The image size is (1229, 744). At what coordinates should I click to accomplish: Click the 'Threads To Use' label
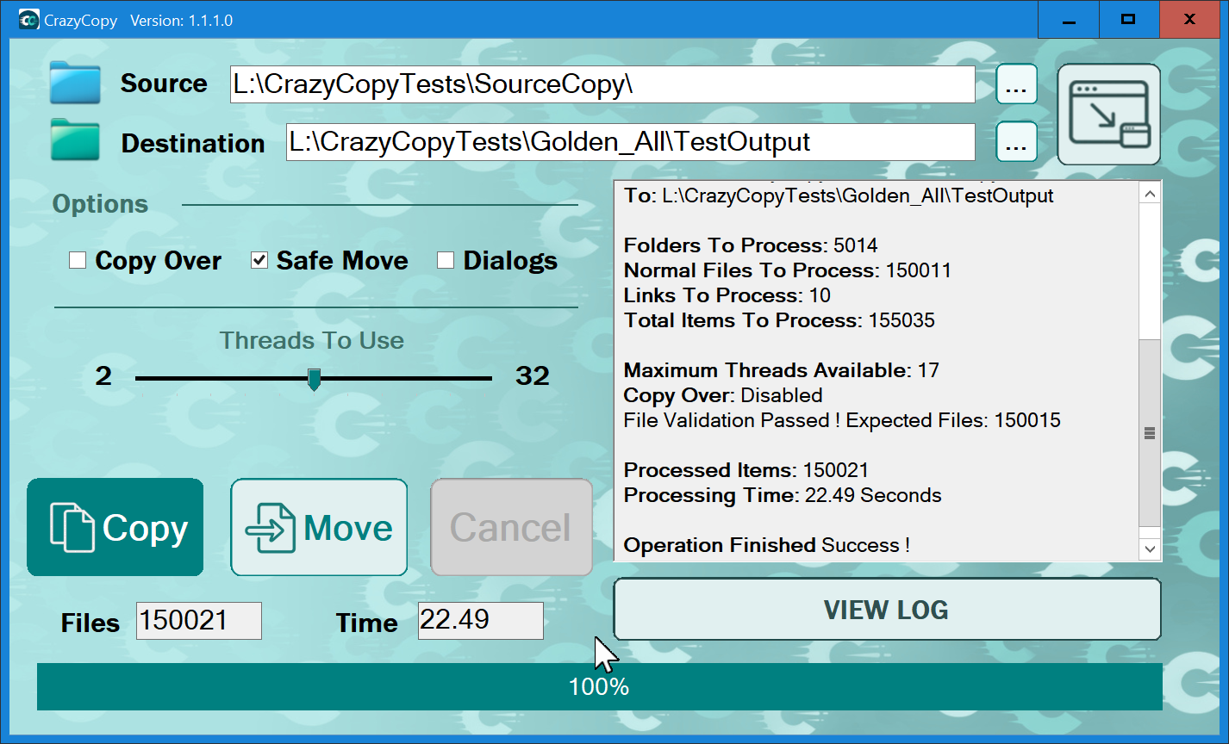(312, 340)
